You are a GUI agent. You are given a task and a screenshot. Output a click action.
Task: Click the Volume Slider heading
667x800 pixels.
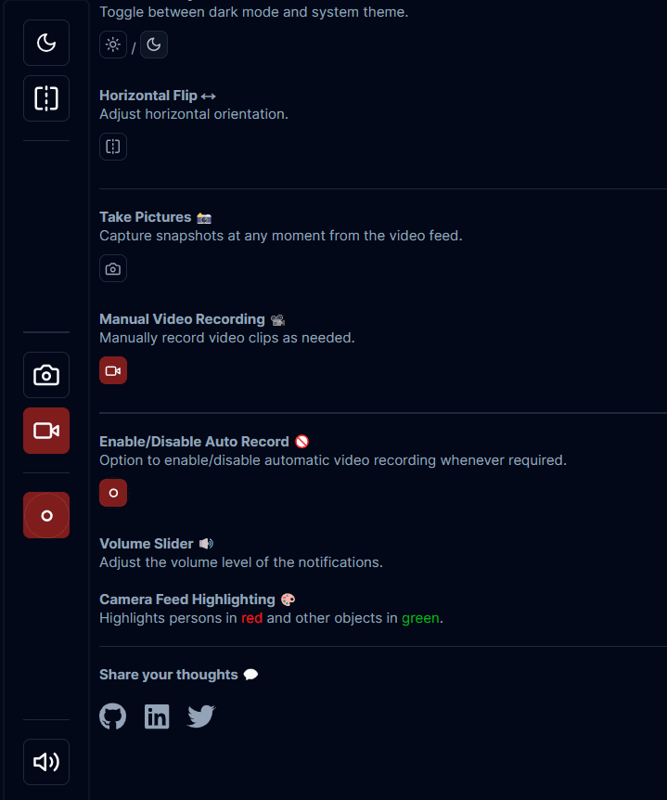pos(147,544)
